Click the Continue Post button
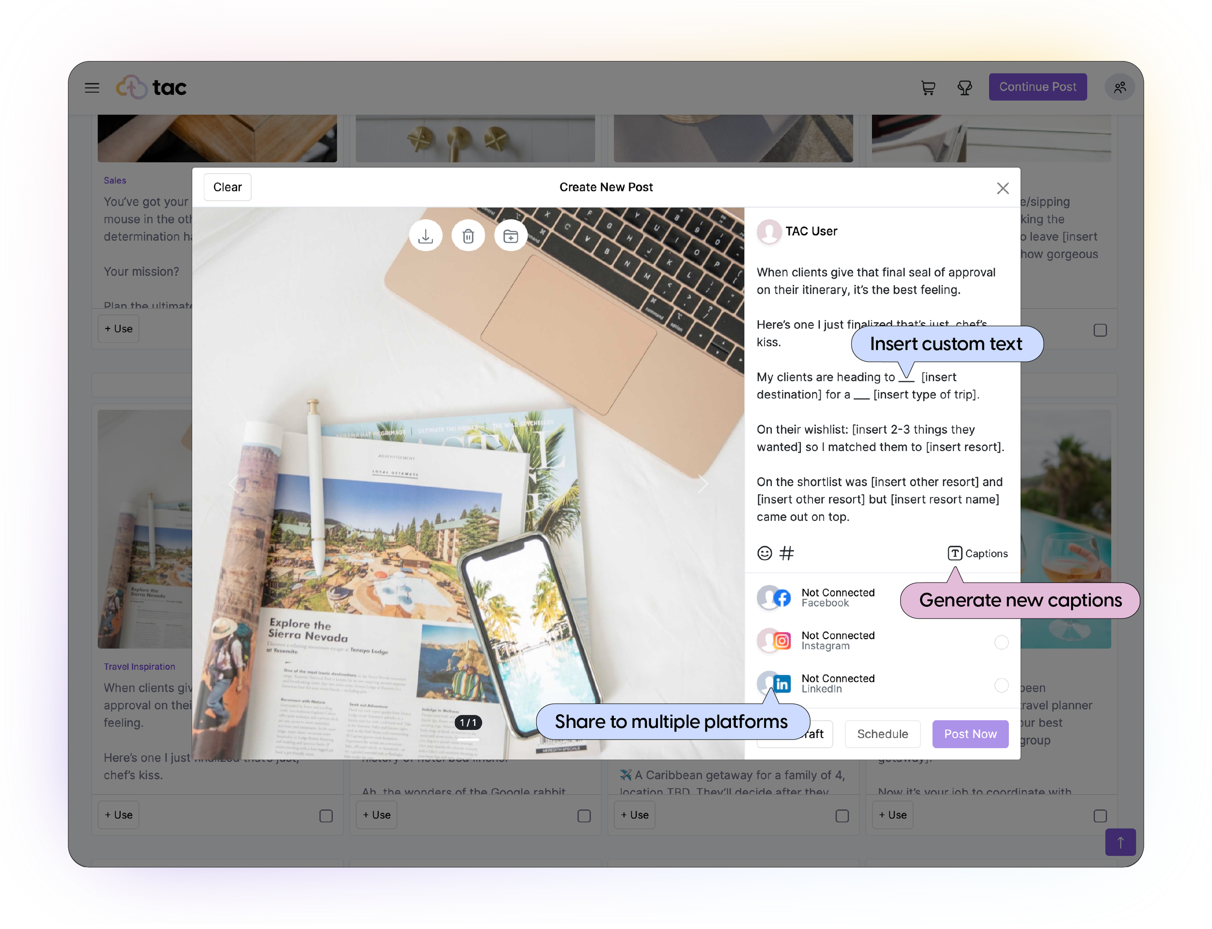Screen dimensions: 1212x929 pos(1037,87)
